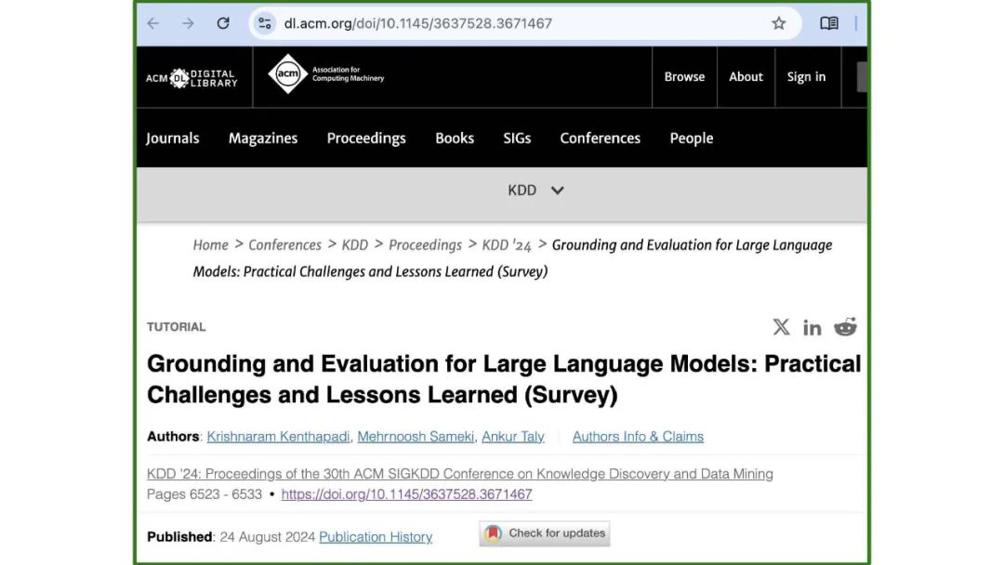The width and height of the screenshot is (1004, 565).
Task: Go back using browser back arrow
Action: point(153,23)
